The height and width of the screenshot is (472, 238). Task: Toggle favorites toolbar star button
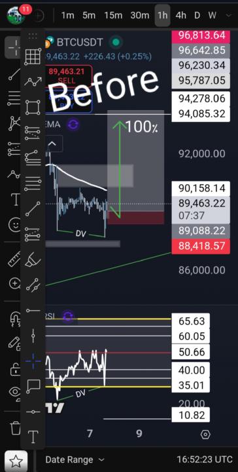[x=16, y=461]
